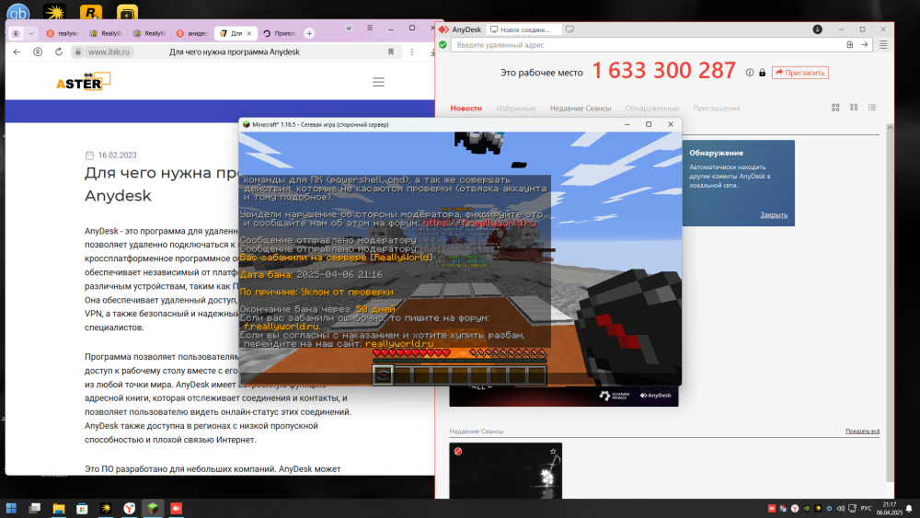The image size is (920, 518).
Task: Select the 'Избранные' tab in AnyDesk
Action: (516, 109)
